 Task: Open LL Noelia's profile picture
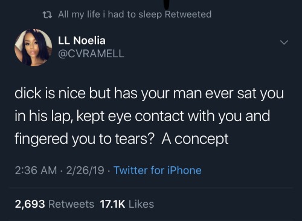click(x=33, y=48)
